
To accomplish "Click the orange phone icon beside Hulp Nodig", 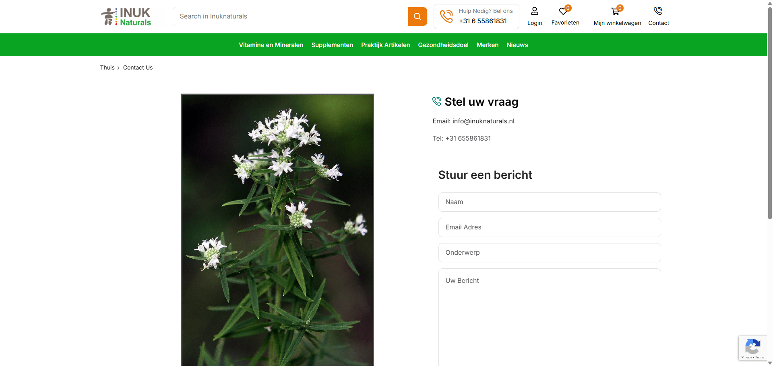I will coord(446,16).
